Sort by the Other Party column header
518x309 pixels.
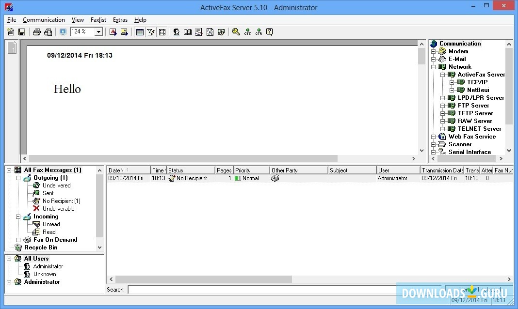tap(299, 170)
